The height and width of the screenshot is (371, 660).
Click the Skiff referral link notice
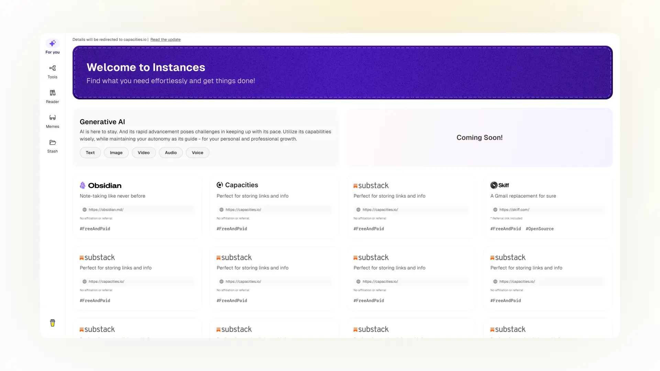(x=506, y=218)
